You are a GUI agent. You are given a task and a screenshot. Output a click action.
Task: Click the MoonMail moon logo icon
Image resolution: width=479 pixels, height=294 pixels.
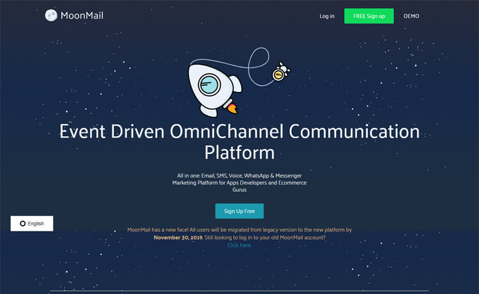[x=51, y=15]
